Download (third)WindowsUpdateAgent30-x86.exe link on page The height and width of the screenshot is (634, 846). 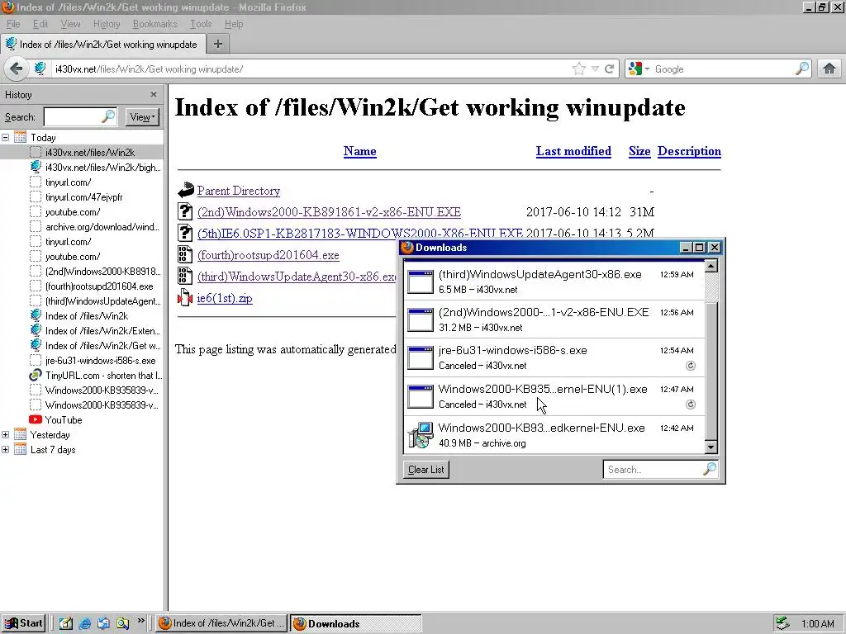pos(297,277)
